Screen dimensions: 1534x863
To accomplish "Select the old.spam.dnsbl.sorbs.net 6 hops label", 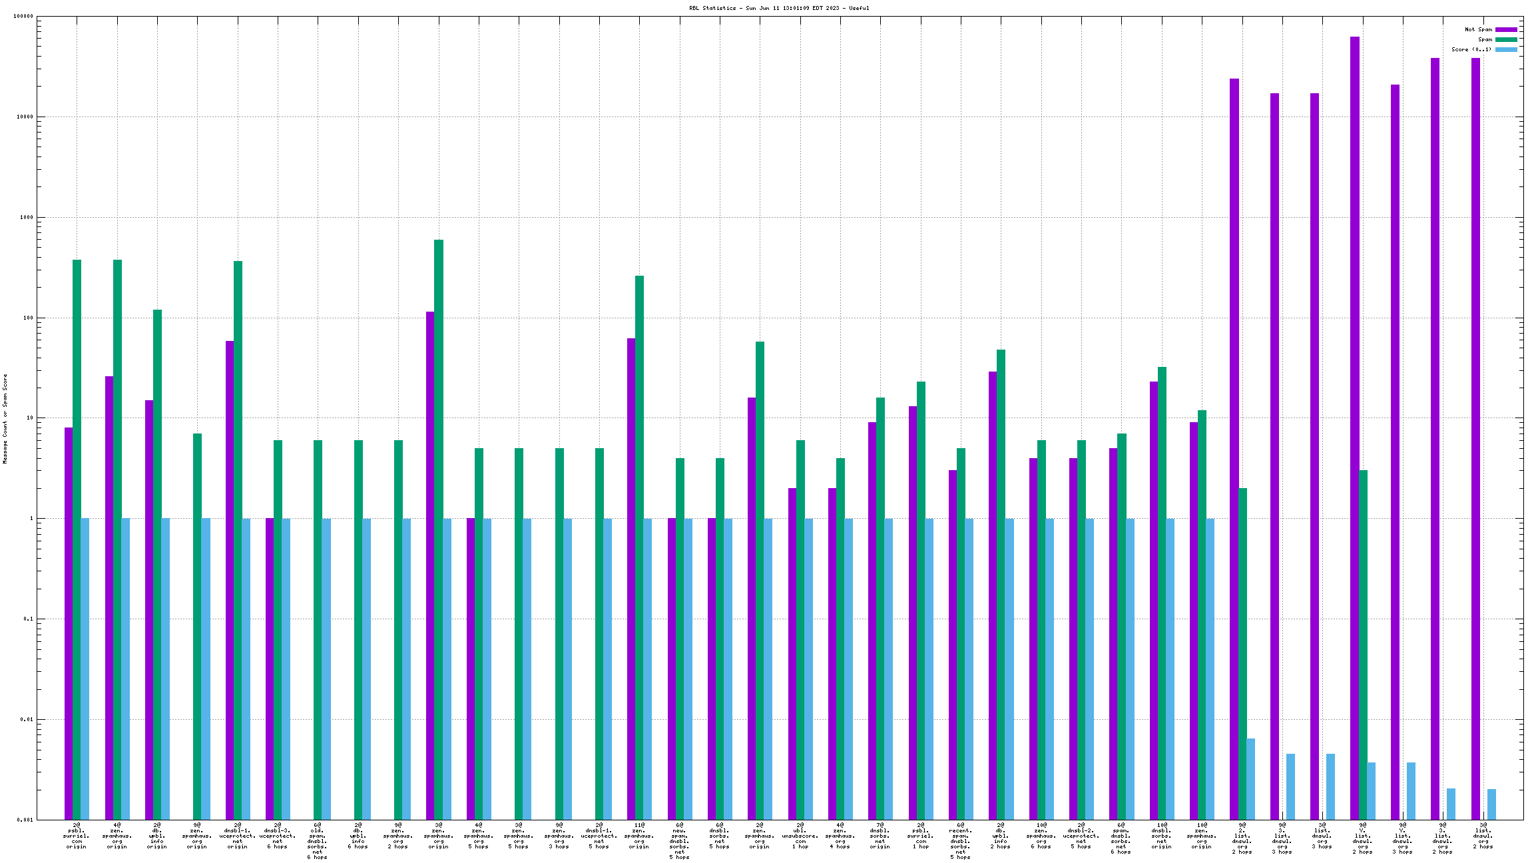I will [318, 841].
